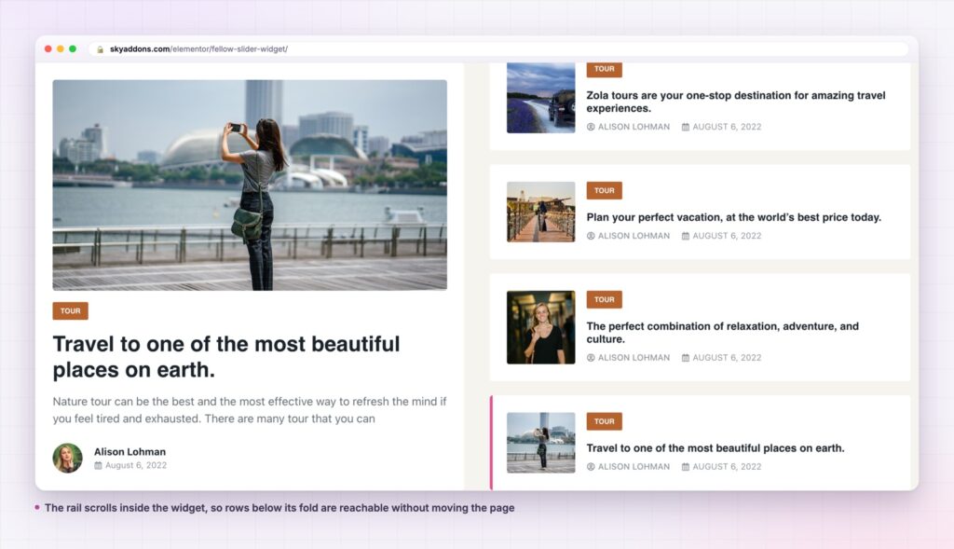Click the TOUR tag under the featured image

[x=70, y=311]
